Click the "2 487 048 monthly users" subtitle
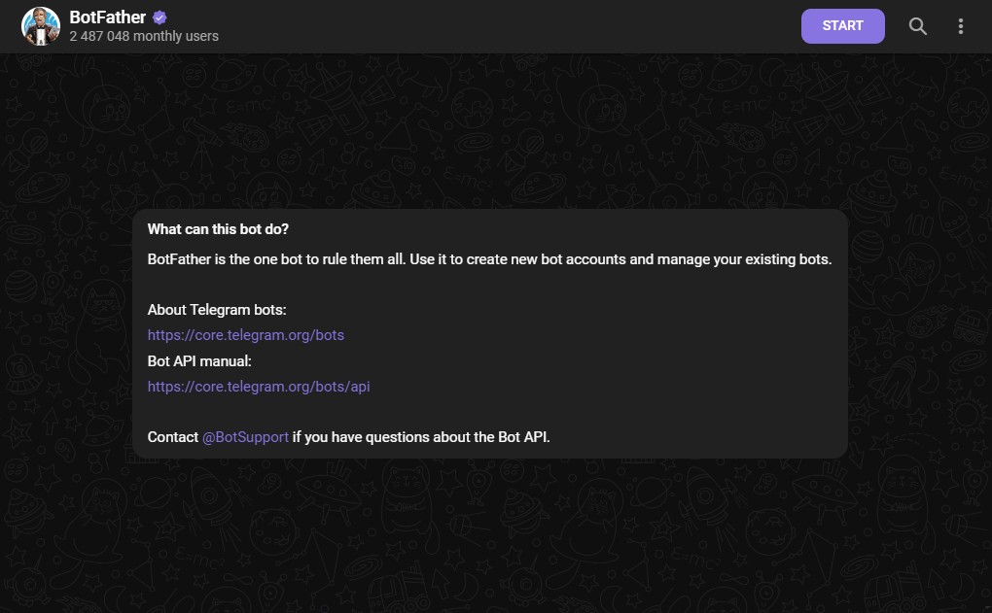The image size is (992, 613). (x=144, y=37)
